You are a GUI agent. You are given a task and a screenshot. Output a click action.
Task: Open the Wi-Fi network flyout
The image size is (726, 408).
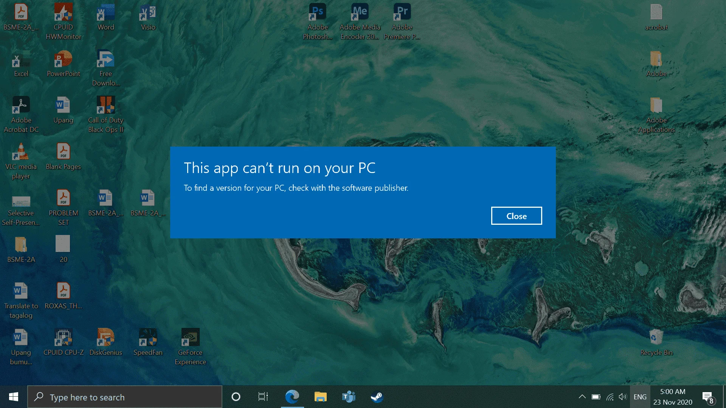[x=610, y=397]
